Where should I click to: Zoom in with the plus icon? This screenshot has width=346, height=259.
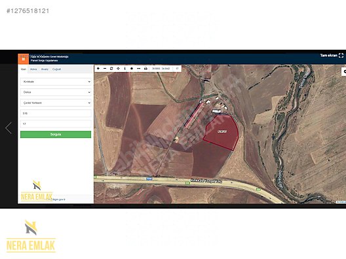coord(98,69)
